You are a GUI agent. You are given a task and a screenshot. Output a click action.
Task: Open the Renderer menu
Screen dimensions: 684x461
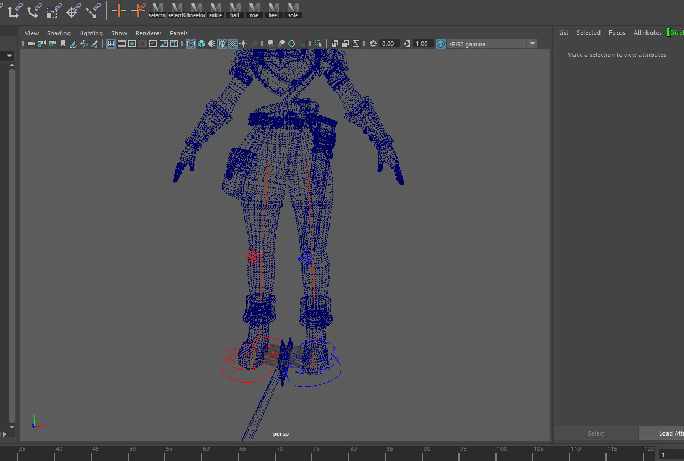148,33
